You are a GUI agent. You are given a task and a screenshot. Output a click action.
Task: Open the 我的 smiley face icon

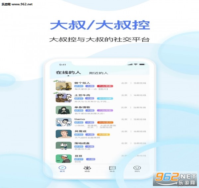pos(137,168)
